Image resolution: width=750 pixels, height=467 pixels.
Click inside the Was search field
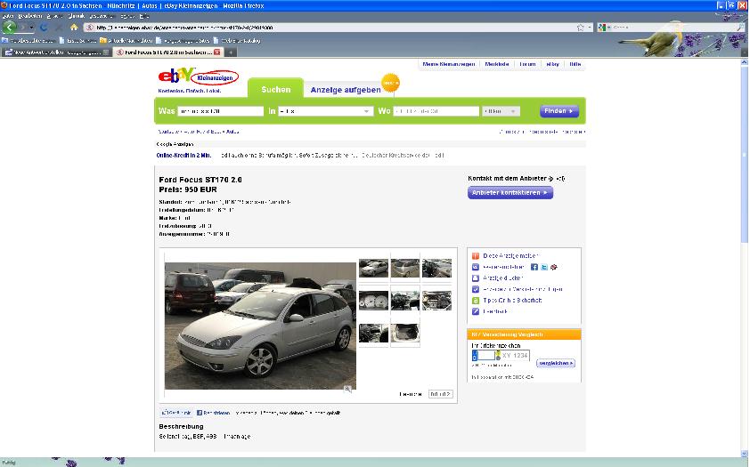tap(221, 111)
